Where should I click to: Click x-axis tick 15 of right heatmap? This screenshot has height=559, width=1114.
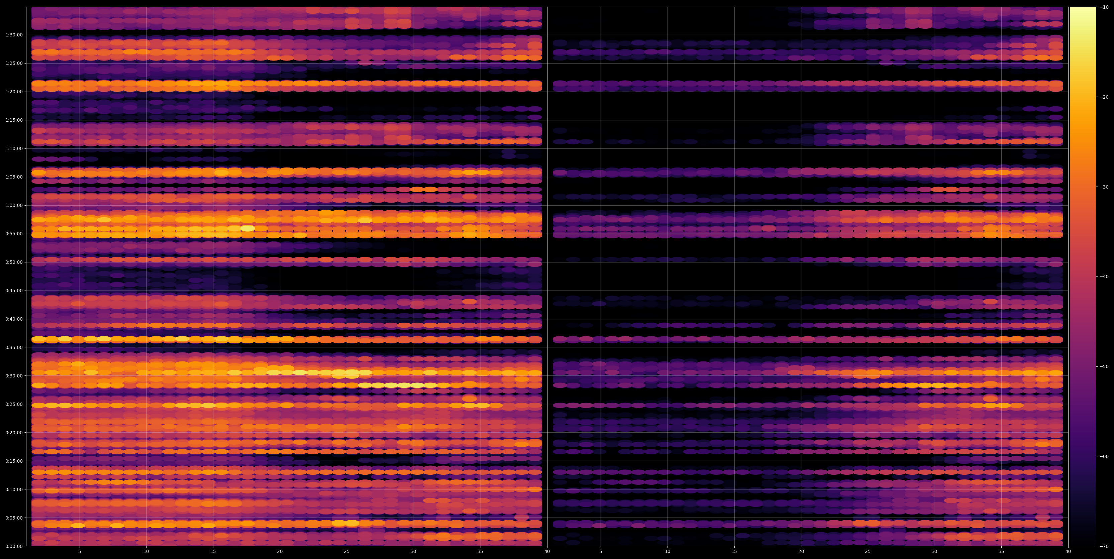734,552
